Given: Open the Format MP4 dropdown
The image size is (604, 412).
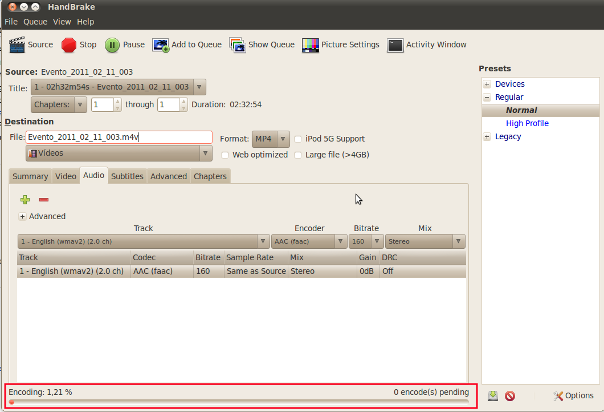Looking at the screenshot, I should (x=271, y=139).
